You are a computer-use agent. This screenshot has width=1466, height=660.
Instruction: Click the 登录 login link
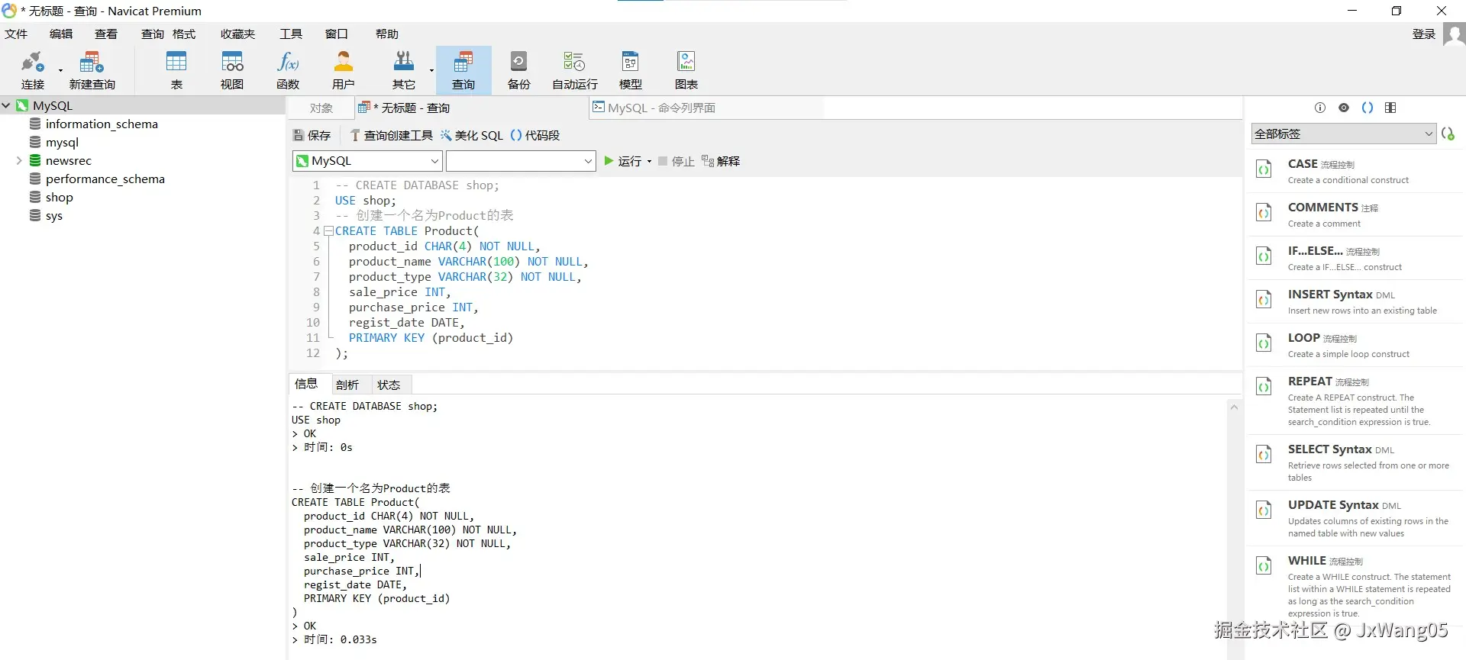point(1424,34)
